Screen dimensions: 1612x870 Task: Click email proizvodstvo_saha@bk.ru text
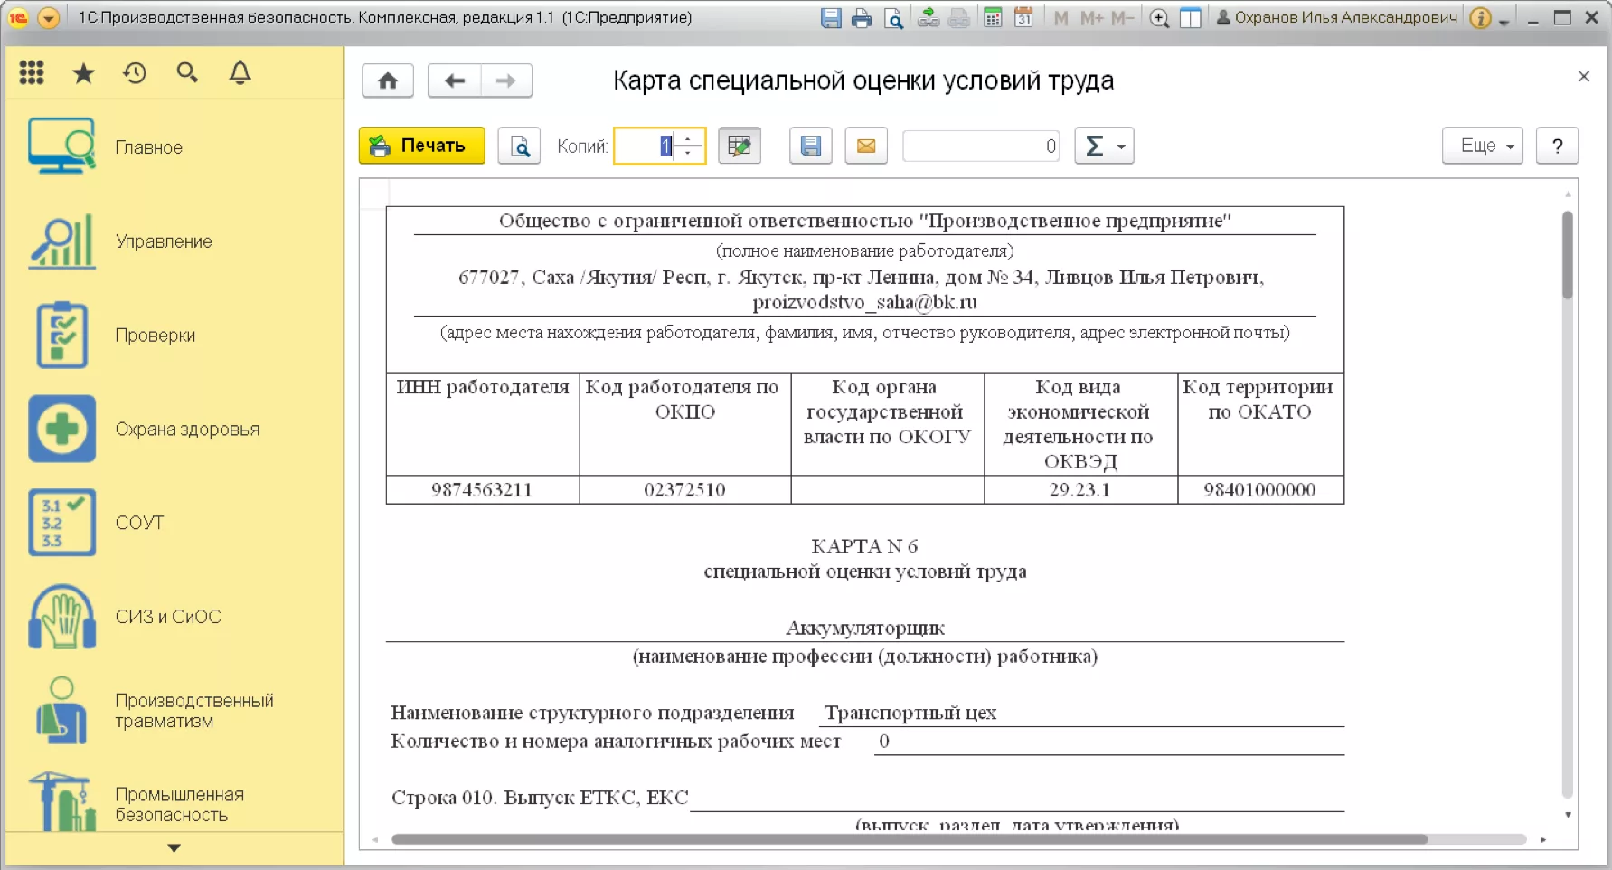pyautogui.click(x=864, y=302)
